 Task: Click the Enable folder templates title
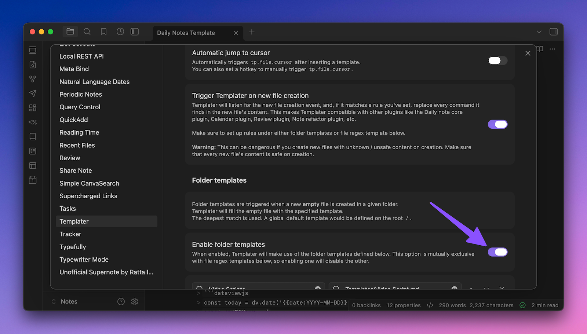click(229, 245)
